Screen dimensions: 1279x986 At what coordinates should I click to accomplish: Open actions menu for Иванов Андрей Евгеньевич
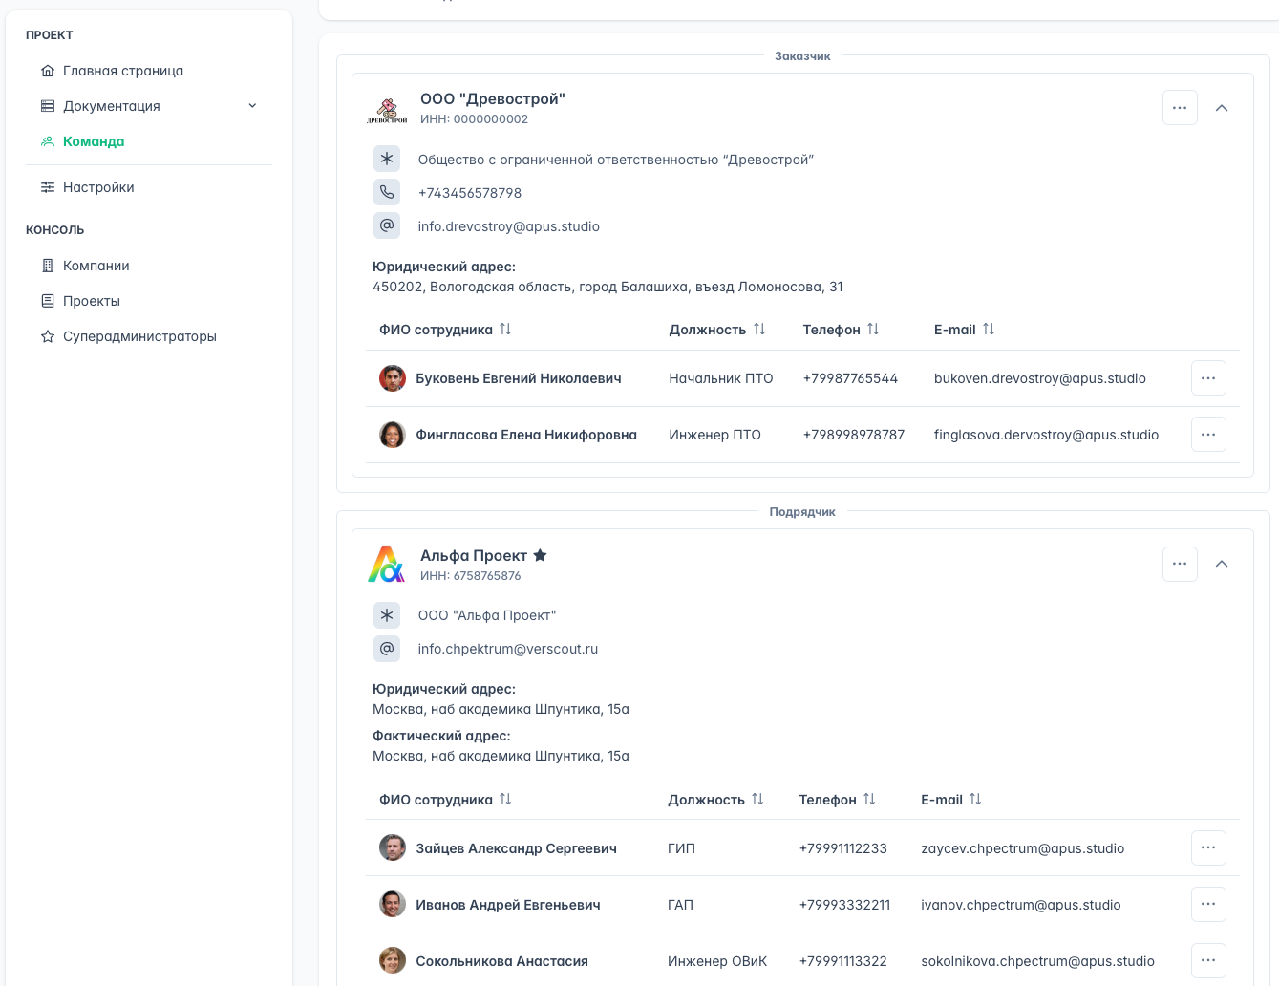[x=1208, y=904]
